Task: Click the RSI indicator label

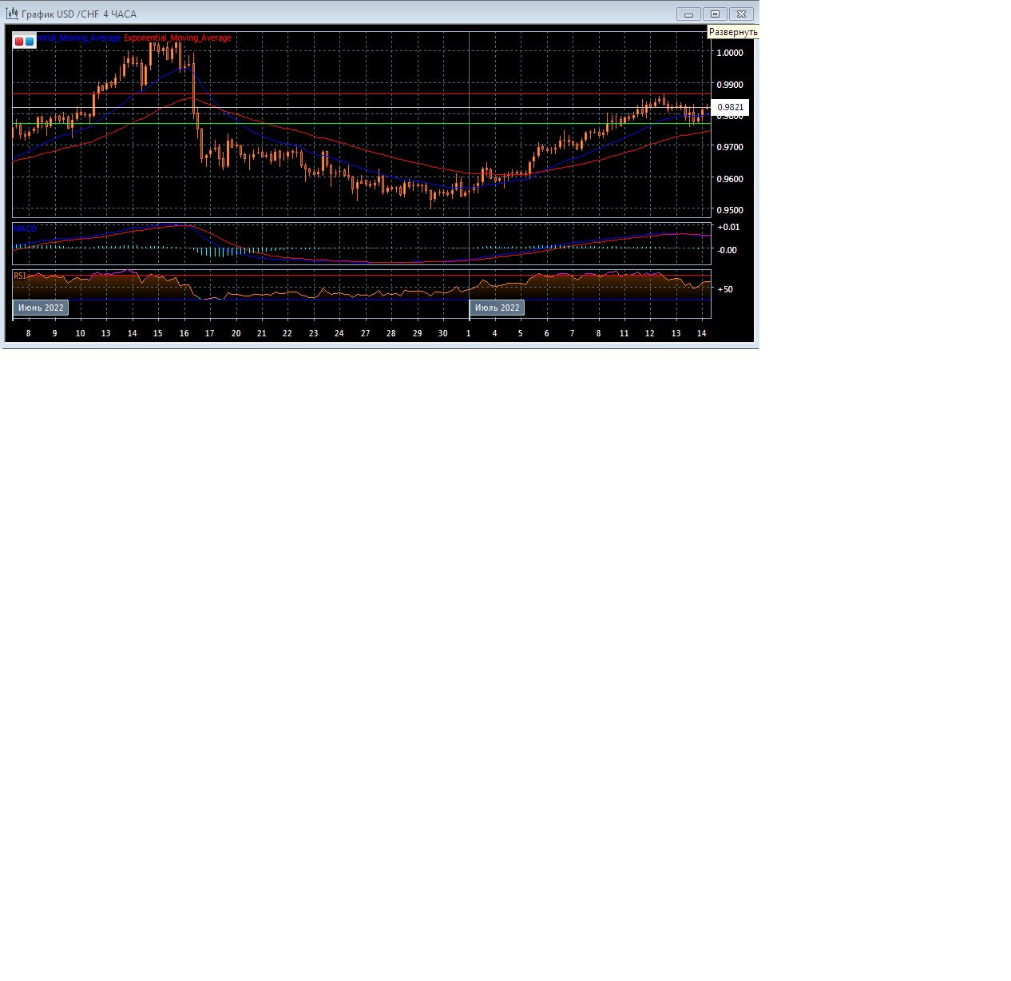Action: (x=20, y=276)
